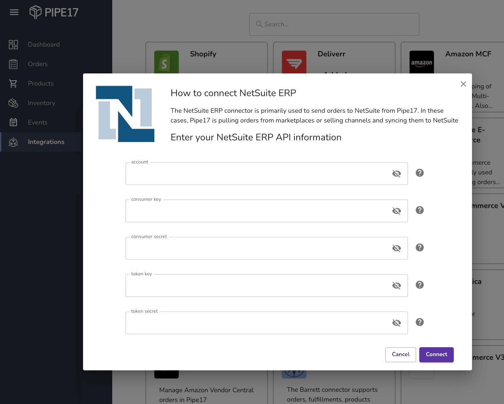
Task: Go to the Orders menu item
Action: coord(38,64)
